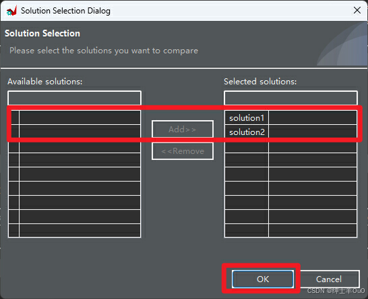The image size is (368, 299).
Task: Click the Add>> button
Action: point(183,129)
